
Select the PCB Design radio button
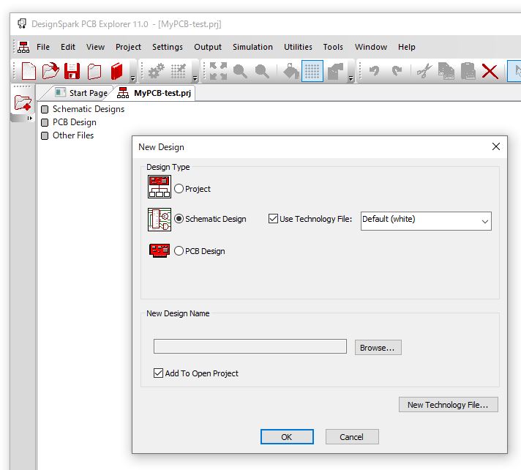pyautogui.click(x=179, y=251)
